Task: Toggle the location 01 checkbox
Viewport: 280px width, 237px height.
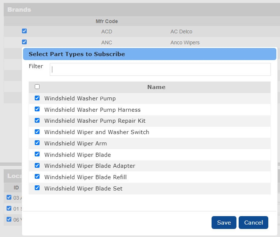Action: pos(9,208)
